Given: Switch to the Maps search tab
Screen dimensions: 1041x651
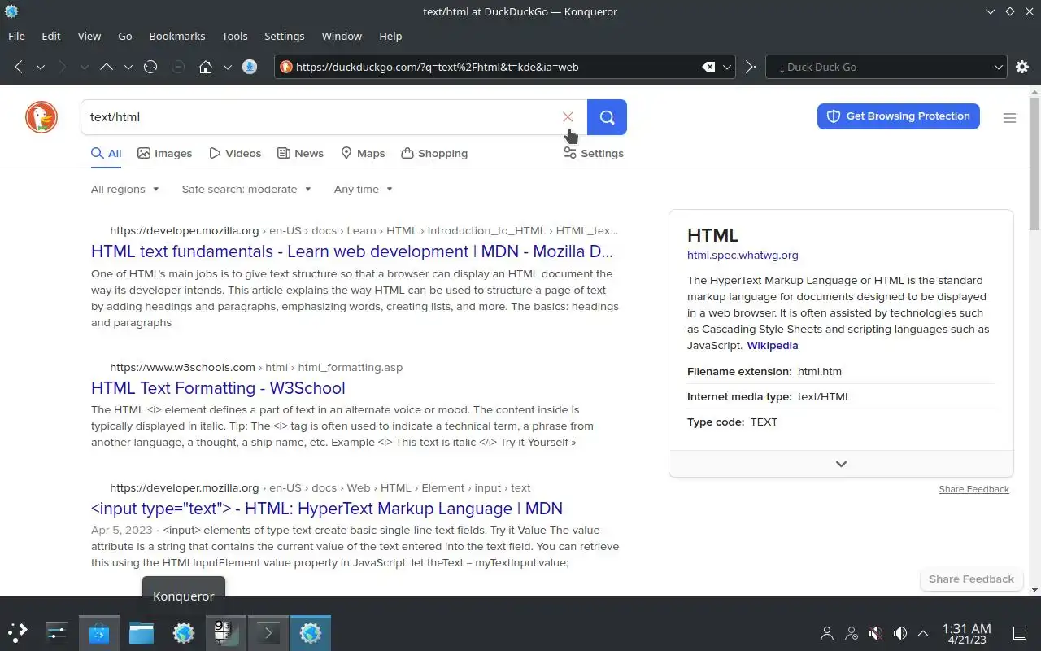Looking at the screenshot, I should click(x=363, y=153).
